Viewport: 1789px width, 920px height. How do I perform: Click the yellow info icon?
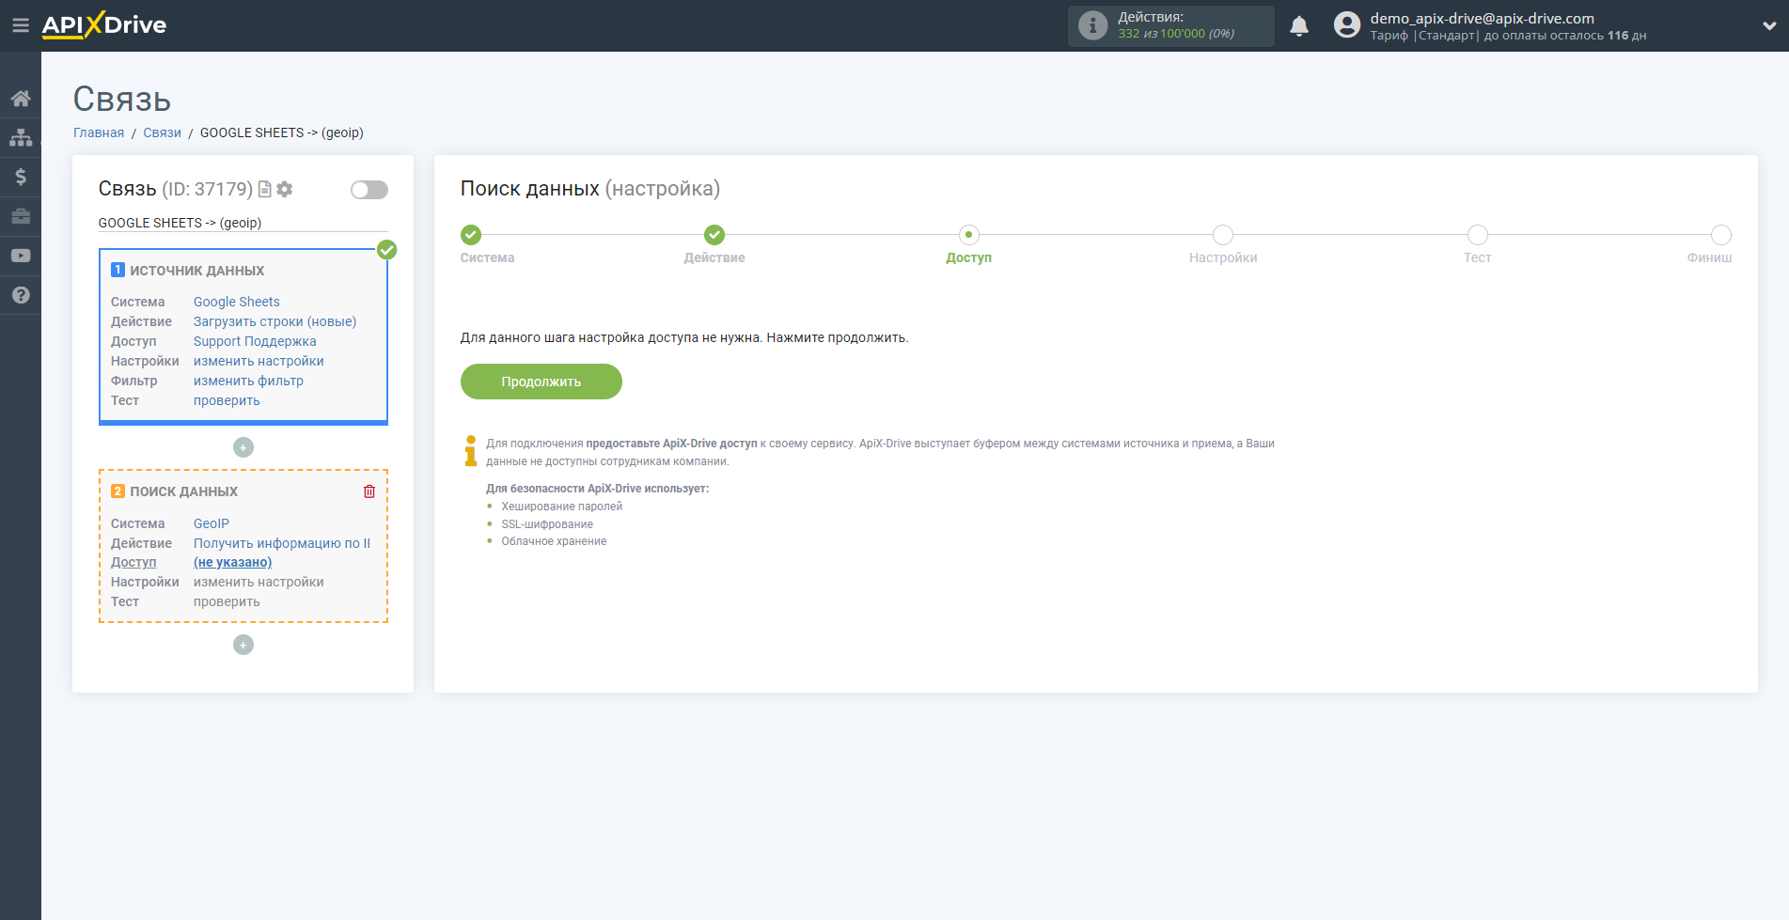coord(470,450)
